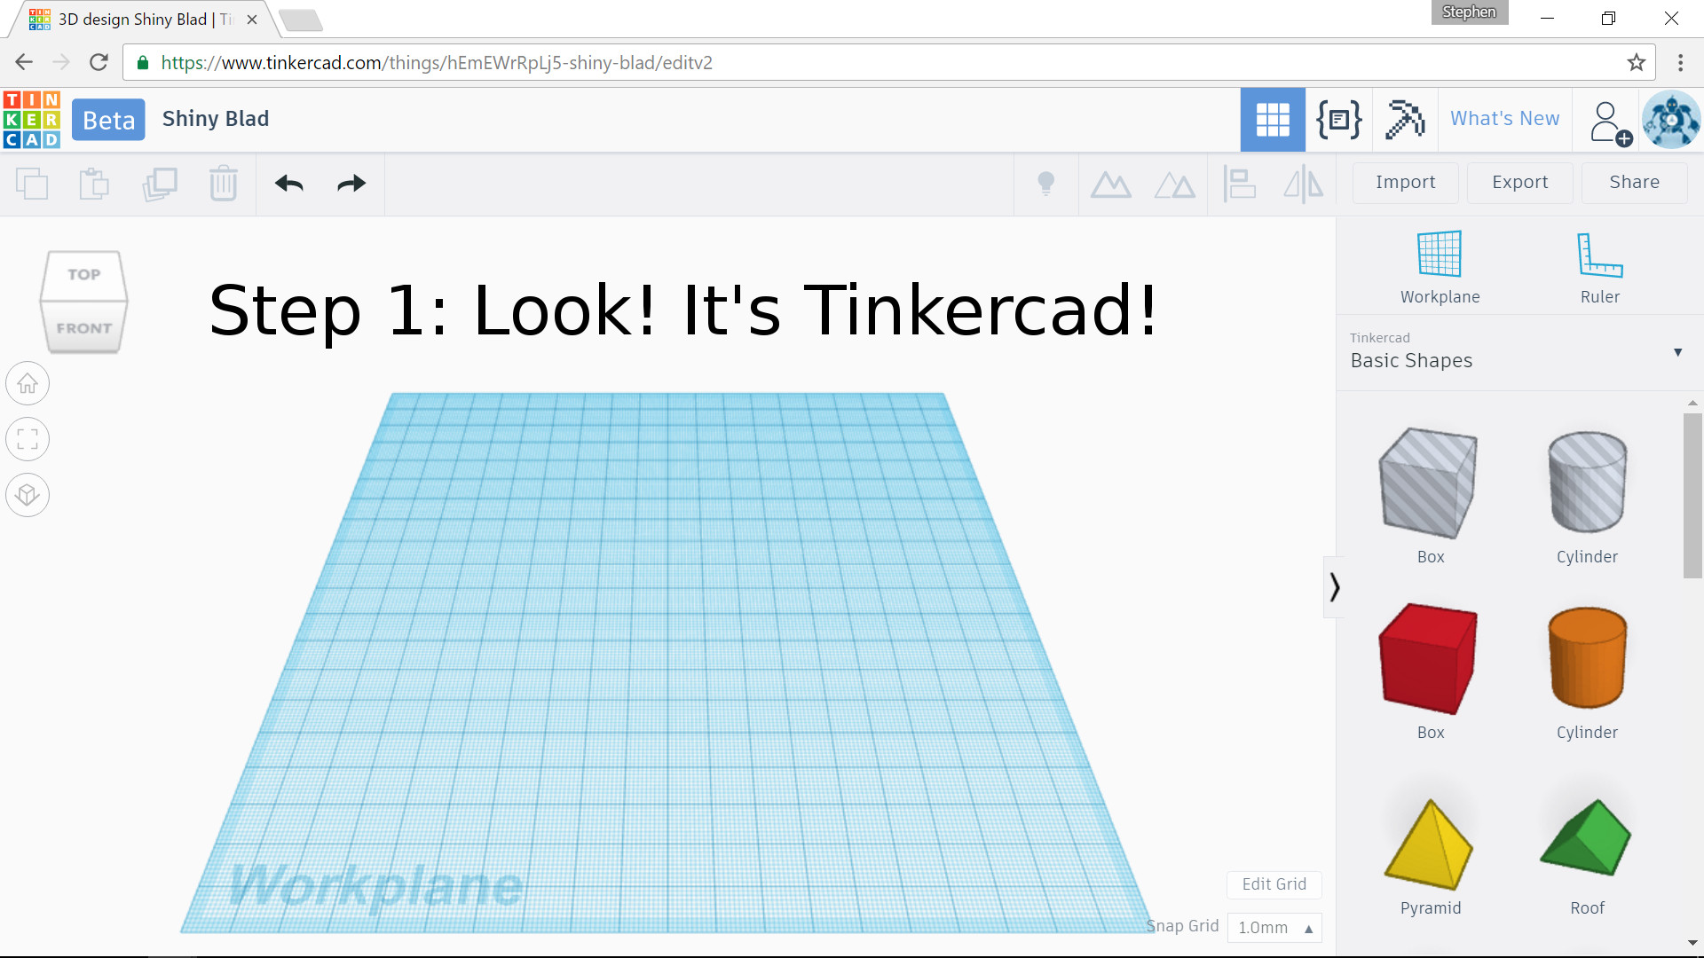1704x958 pixels.
Task: Select the Ruler tool
Action: 1600,268
